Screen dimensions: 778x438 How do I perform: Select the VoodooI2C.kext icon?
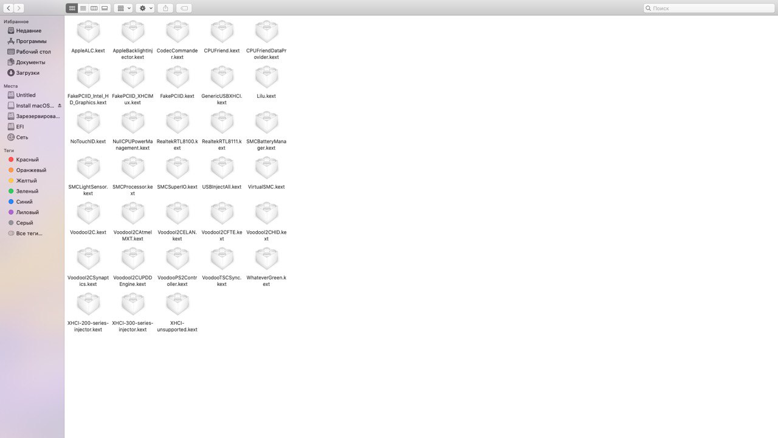[x=88, y=214]
